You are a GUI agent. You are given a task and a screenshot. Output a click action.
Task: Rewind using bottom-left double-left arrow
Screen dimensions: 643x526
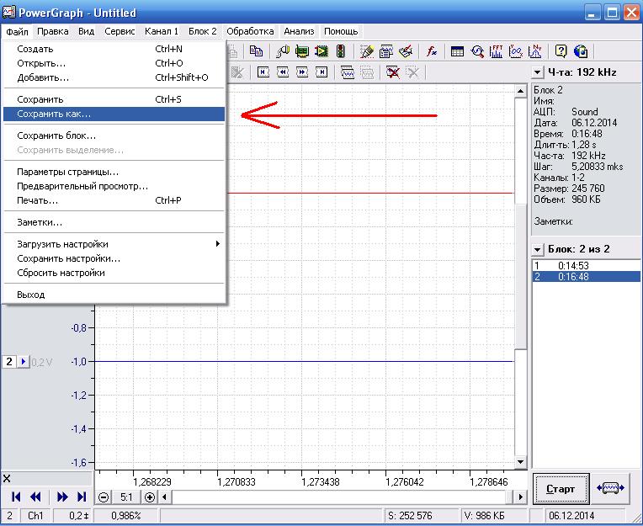pyautogui.click(x=35, y=497)
